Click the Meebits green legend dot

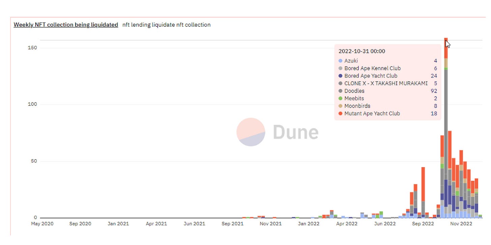click(340, 99)
